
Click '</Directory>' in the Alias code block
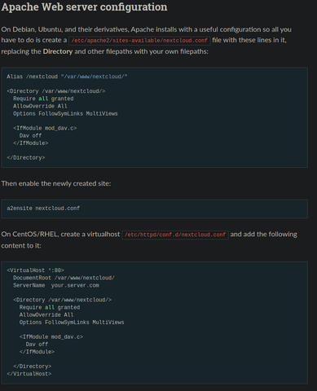[x=26, y=157]
